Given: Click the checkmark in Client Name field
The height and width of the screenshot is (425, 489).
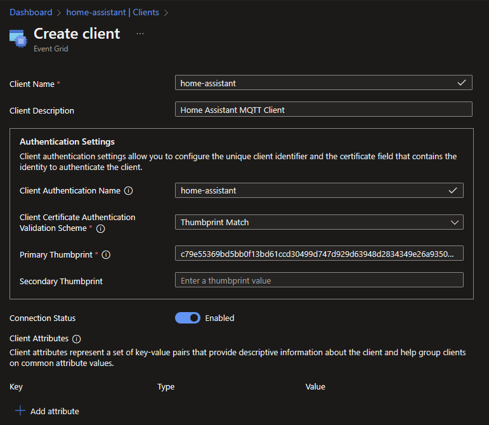Looking at the screenshot, I should [462, 82].
